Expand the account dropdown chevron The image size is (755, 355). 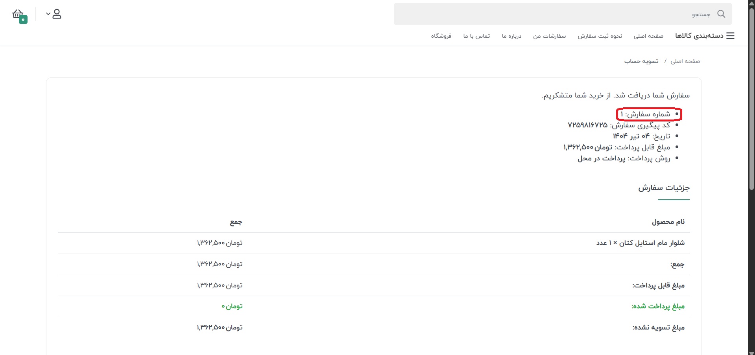[48, 14]
